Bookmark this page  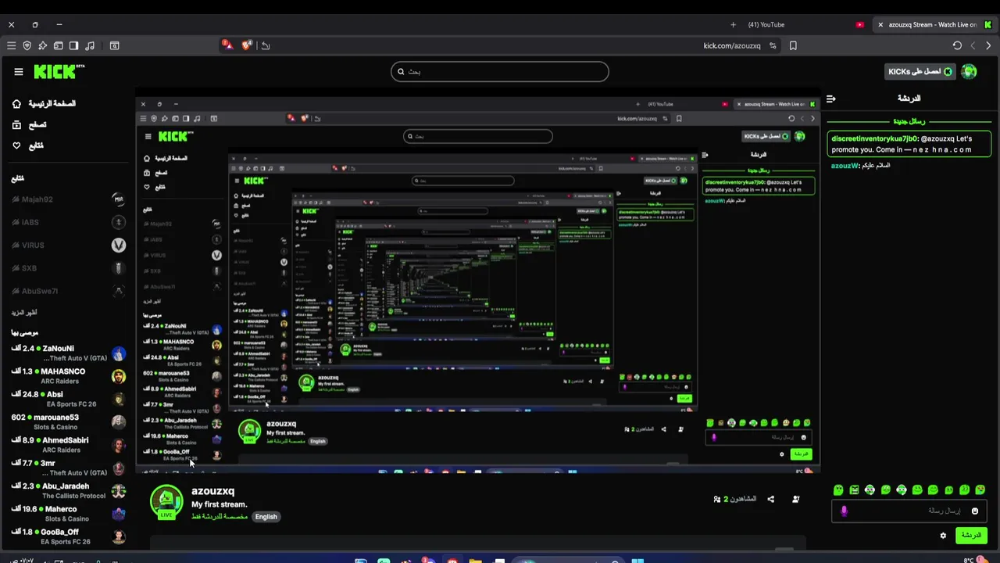(x=793, y=46)
